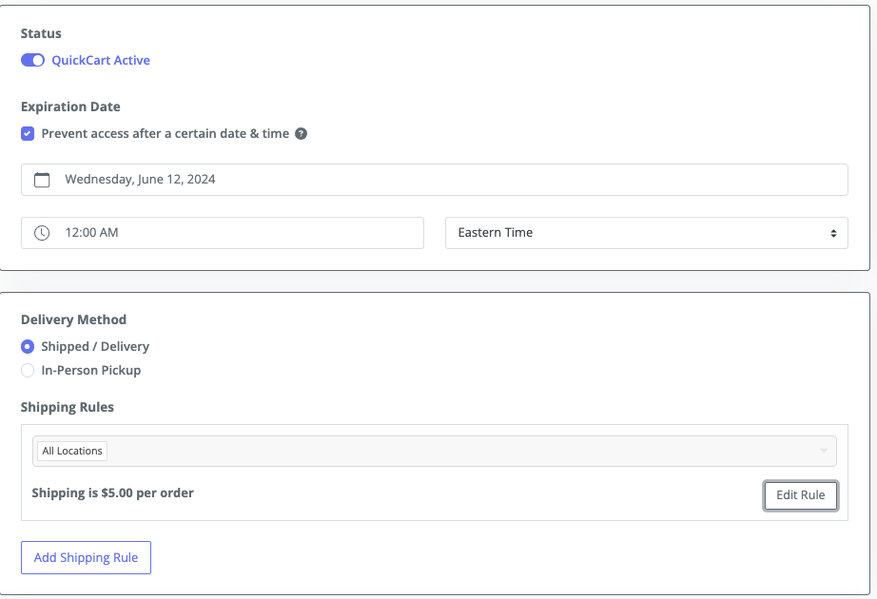Select In-Person Pickup delivery method
This screenshot has width=877, height=599.
(28, 370)
